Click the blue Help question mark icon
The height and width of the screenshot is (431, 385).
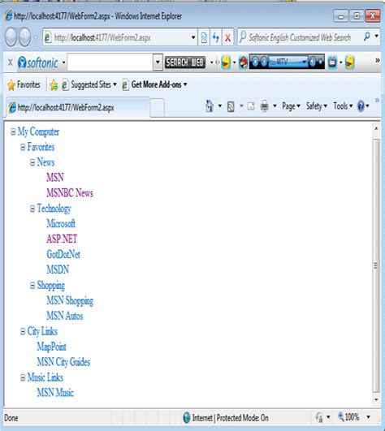361,106
